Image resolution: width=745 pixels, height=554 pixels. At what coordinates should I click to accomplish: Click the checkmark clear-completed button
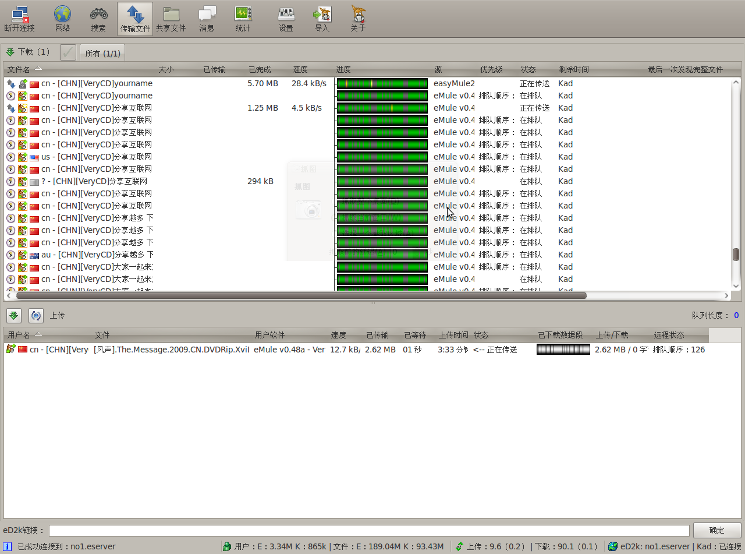(68, 52)
